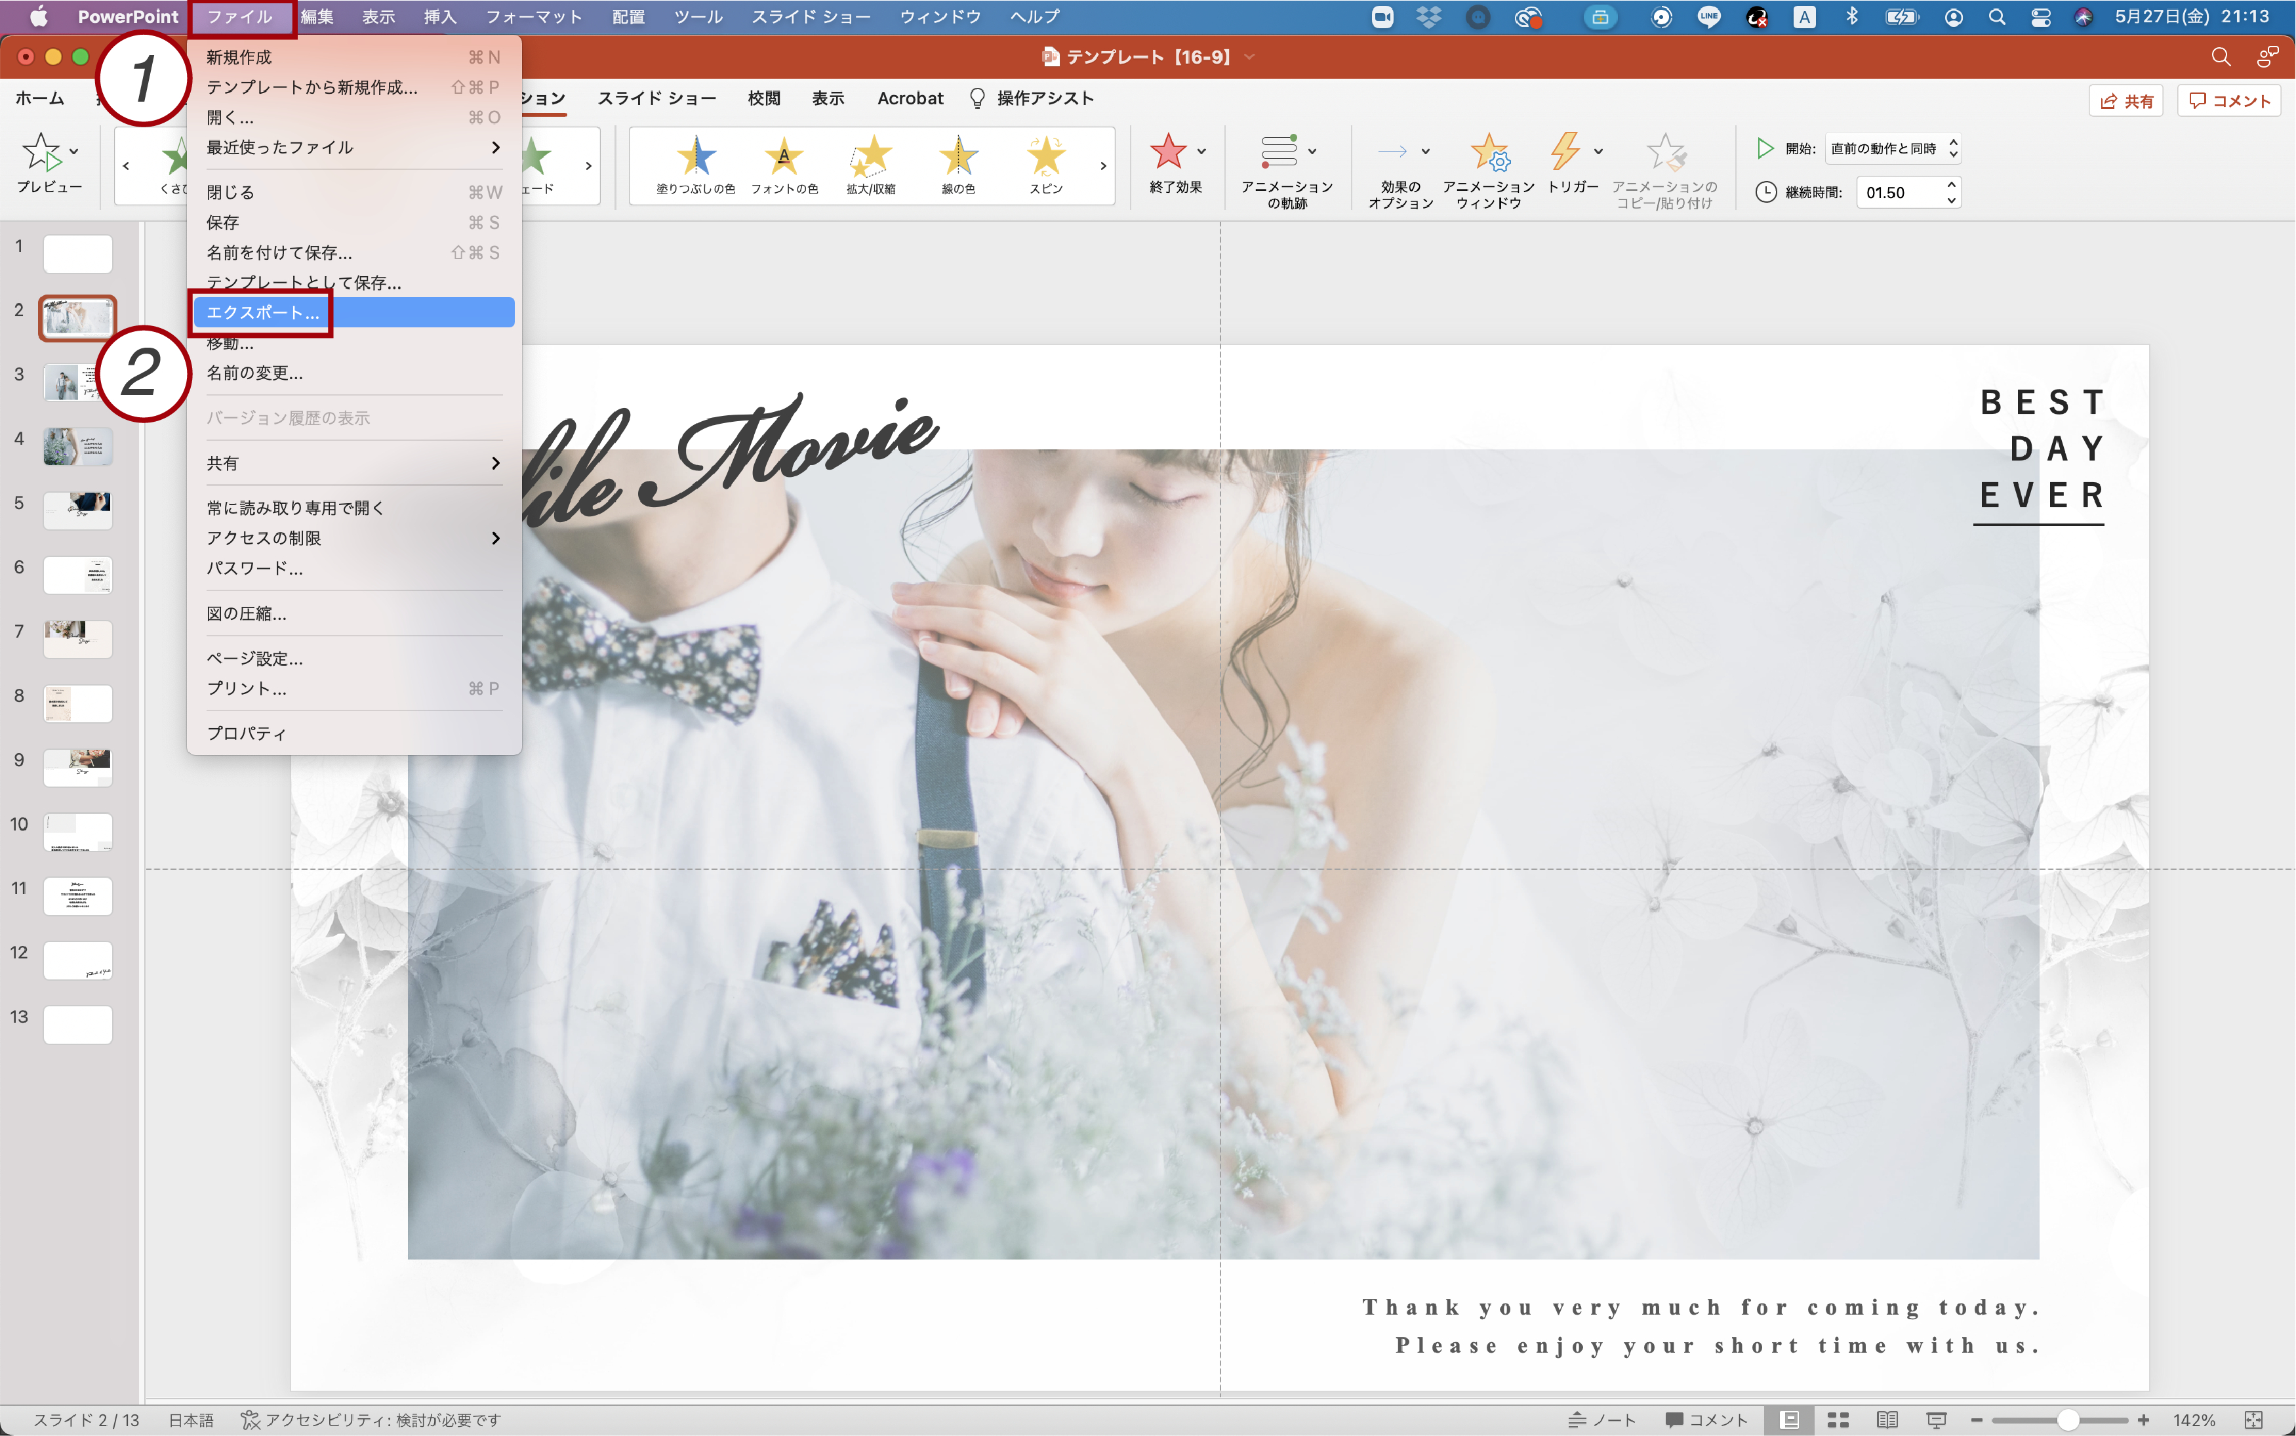Screen dimensions: 2296x1436
Task: Click the zoom in plus icon
Action: (x=2143, y=1420)
